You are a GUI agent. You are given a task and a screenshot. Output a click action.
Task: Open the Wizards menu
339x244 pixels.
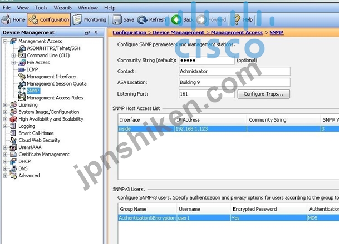pyautogui.click(x=63, y=8)
